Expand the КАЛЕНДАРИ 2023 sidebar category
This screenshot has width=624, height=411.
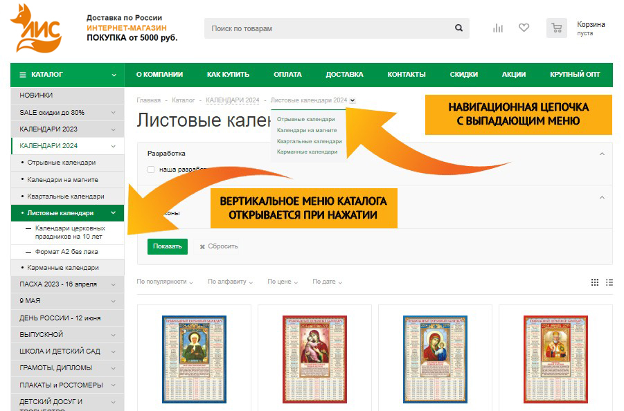click(x=113, y=129)
